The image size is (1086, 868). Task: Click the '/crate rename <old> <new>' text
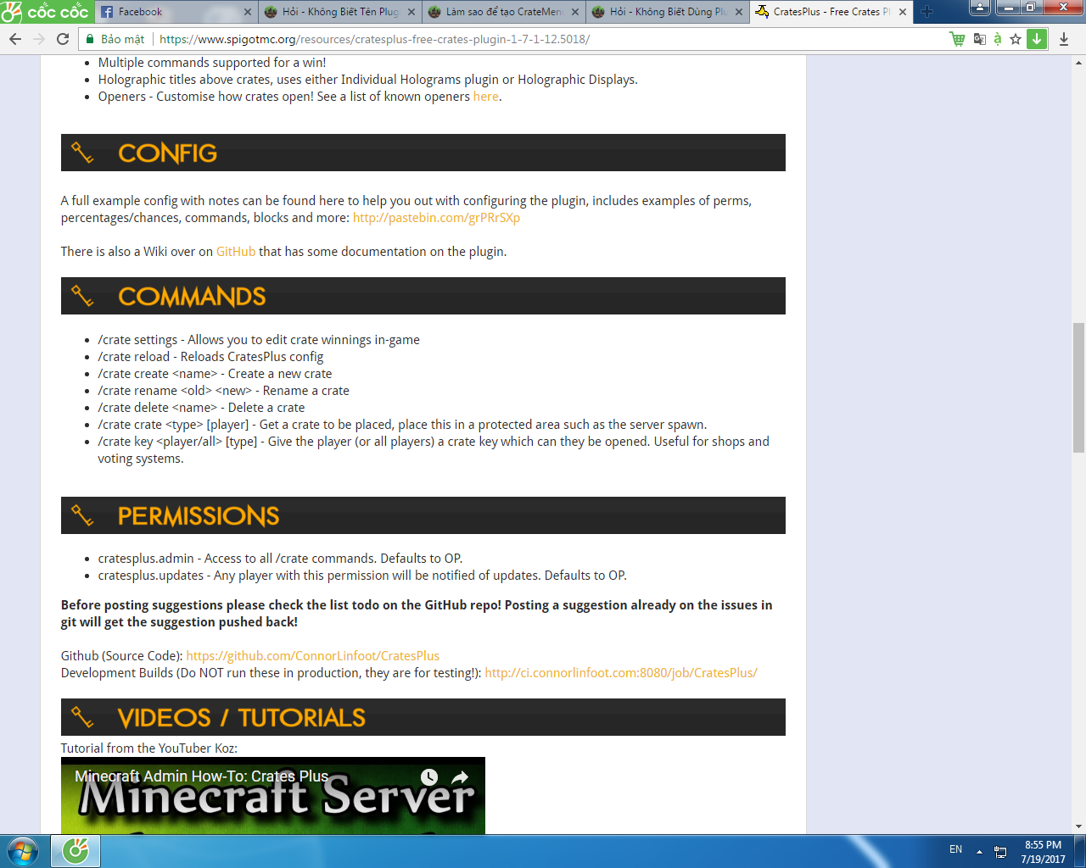(x=223, y=391)
